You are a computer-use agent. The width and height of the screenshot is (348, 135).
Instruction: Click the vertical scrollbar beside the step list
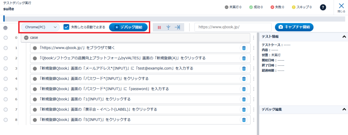258,83
